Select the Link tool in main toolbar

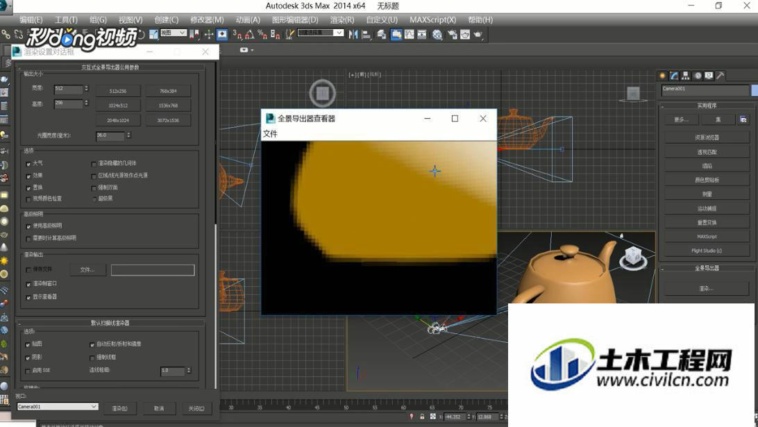pyautogui.click(x=6, y=34)
